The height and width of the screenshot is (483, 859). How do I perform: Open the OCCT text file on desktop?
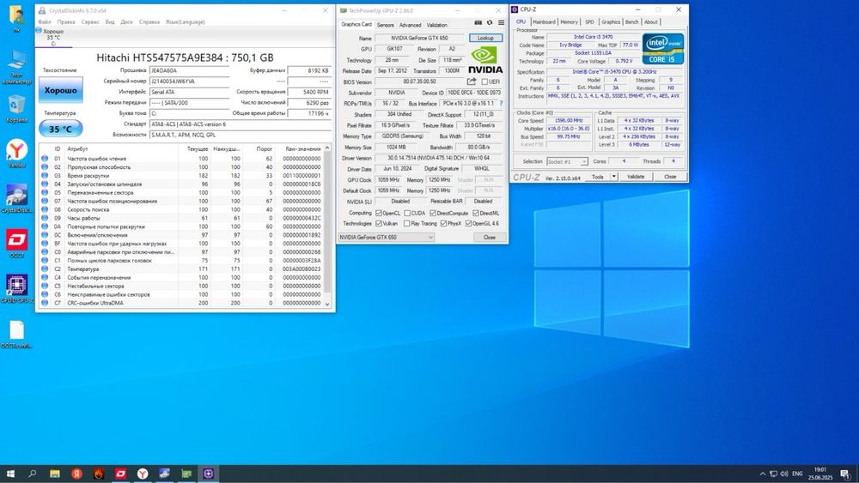click(x=16, y=334)
